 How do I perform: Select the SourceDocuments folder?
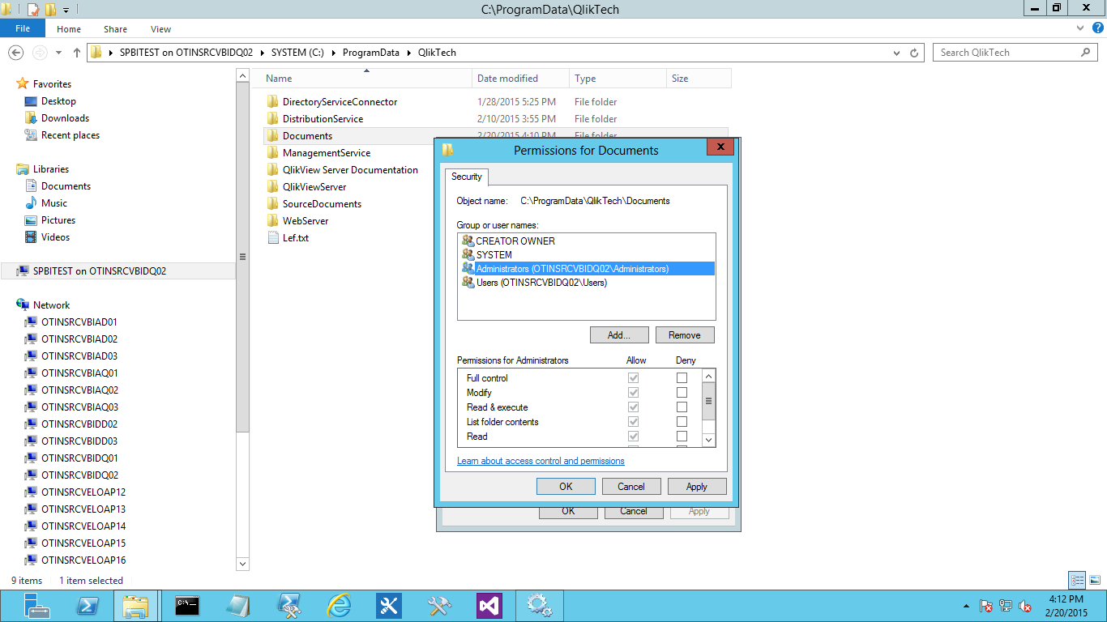coord(322,204)
